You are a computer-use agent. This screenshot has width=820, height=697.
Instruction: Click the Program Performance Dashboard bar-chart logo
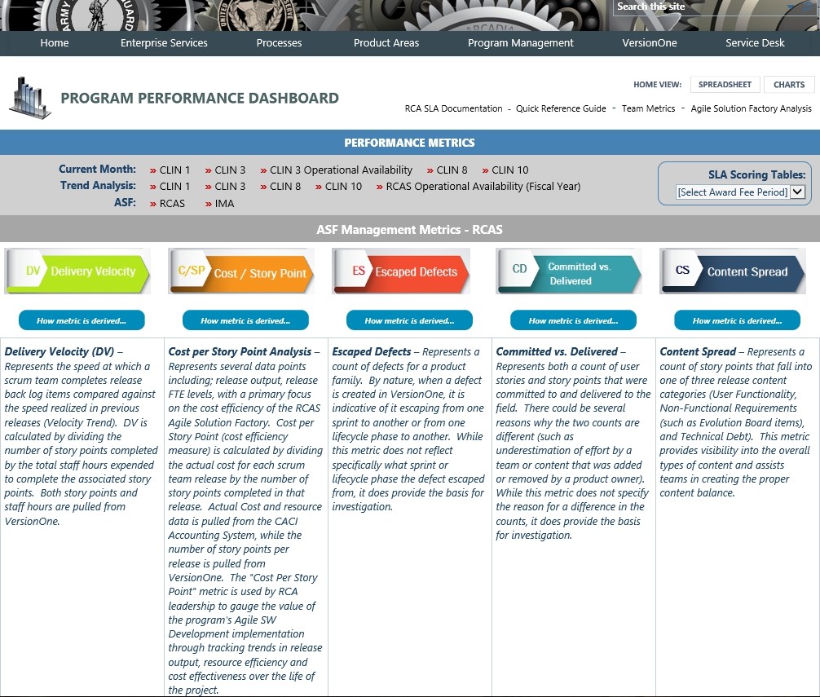(30, 98)
